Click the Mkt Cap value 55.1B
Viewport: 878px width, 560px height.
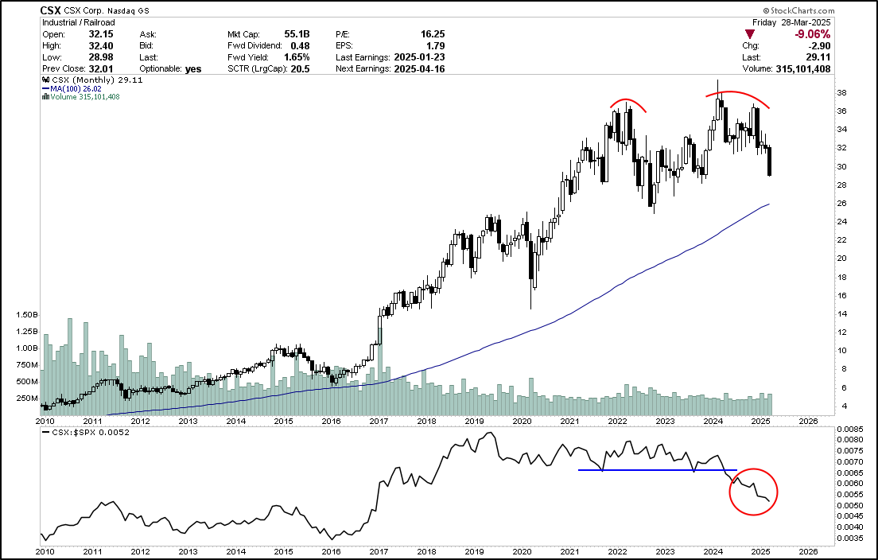click(x=296, y=34)
